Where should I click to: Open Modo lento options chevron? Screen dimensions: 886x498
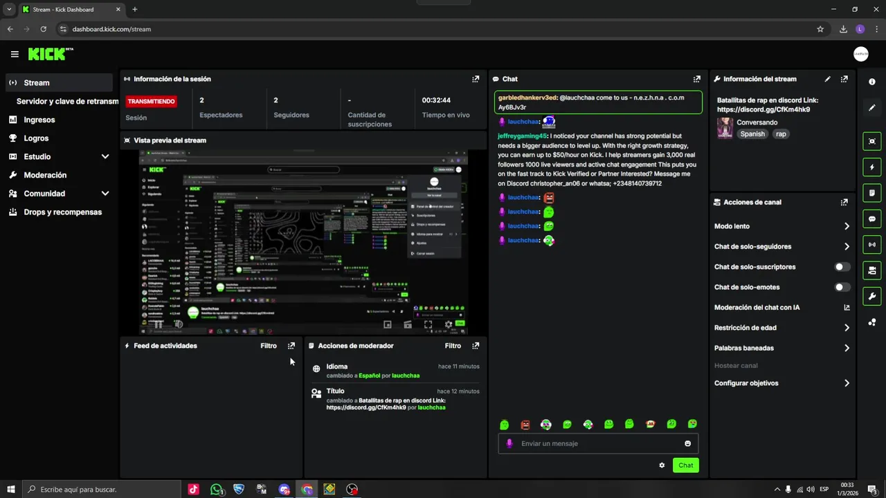(847, 226)
